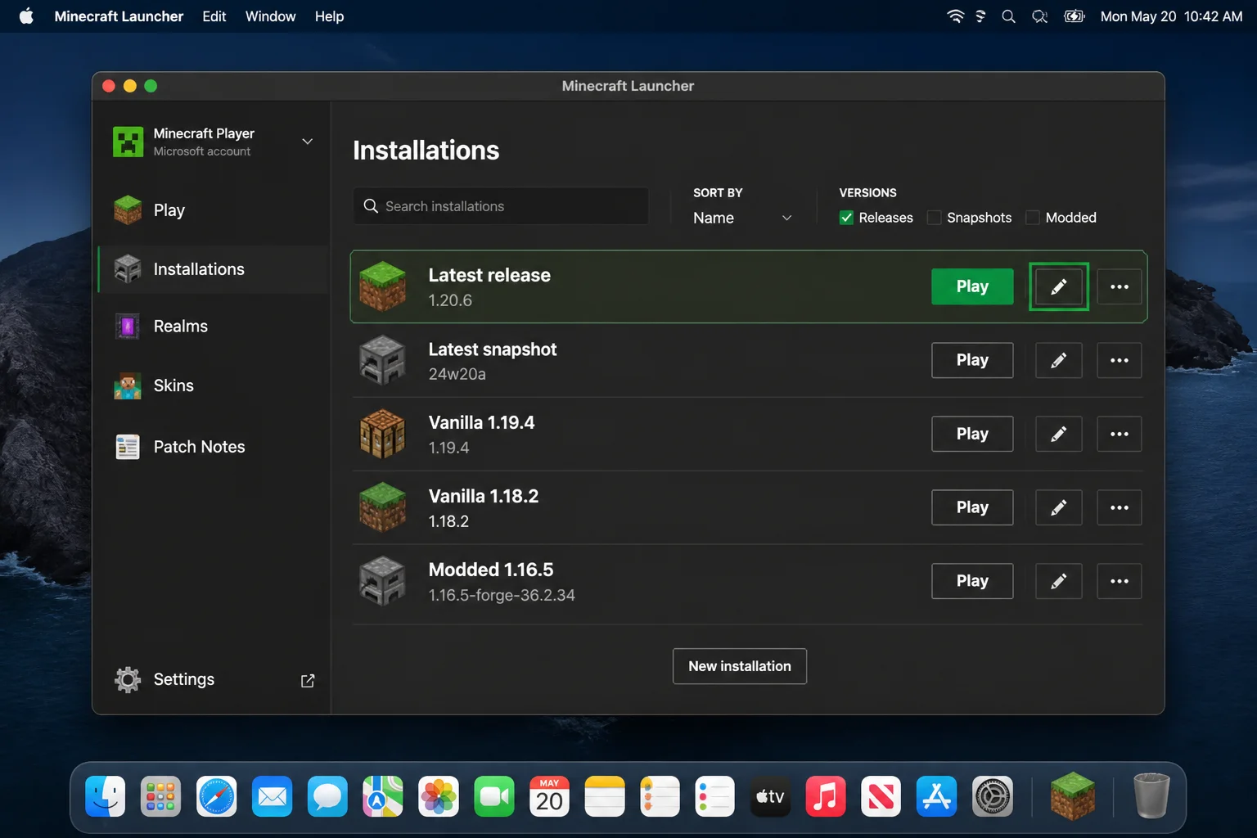Image resolution: width=1257 pixels, height=838 pixels.
Task: Click the menu bar date and time
Action: click(1171, 16)
